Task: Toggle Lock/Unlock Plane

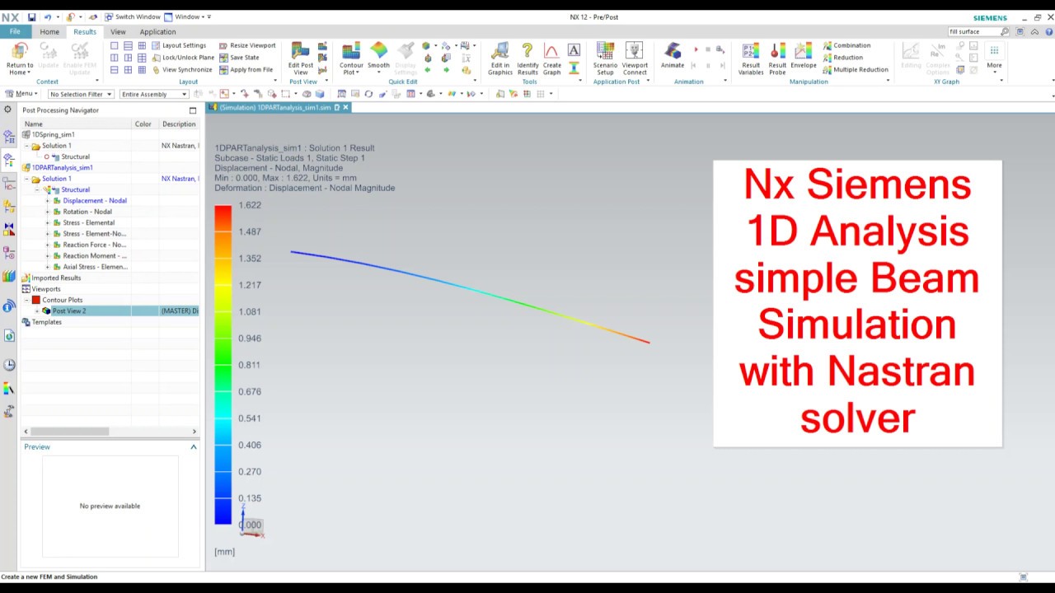Action: [183, 58]
